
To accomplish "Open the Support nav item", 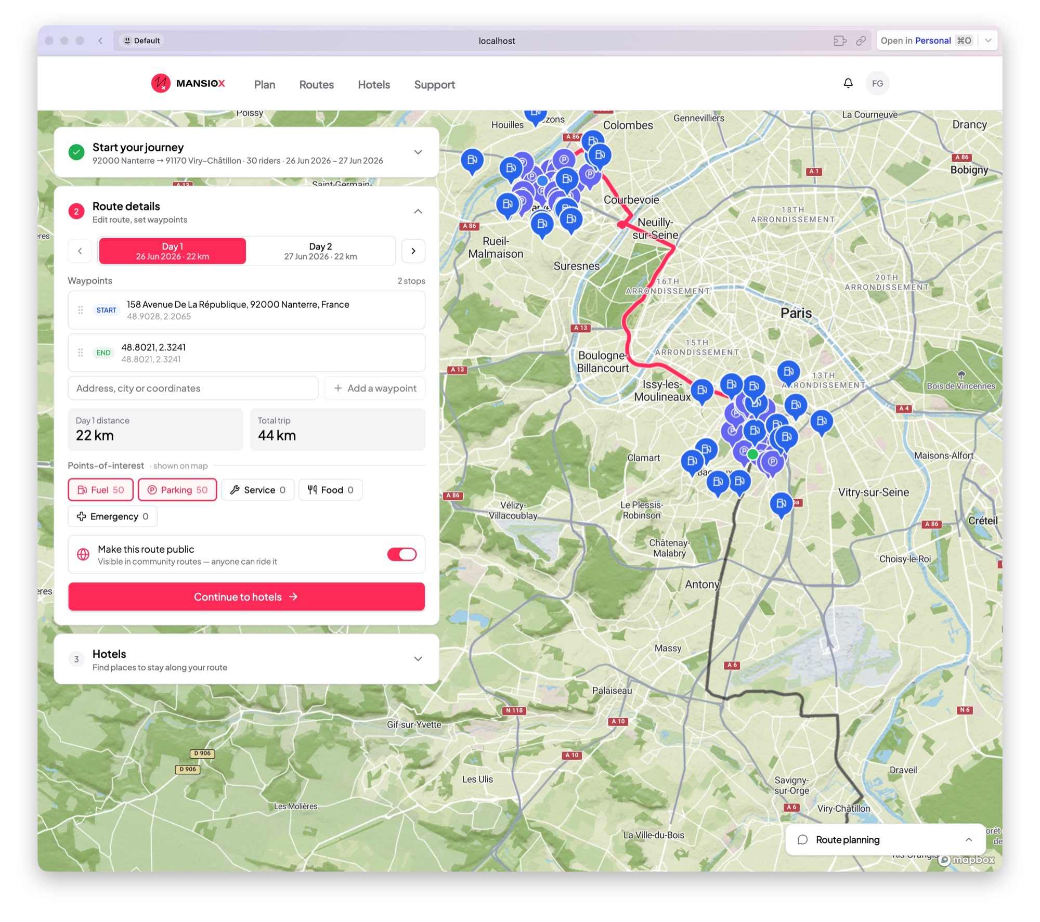I will 435,84.
